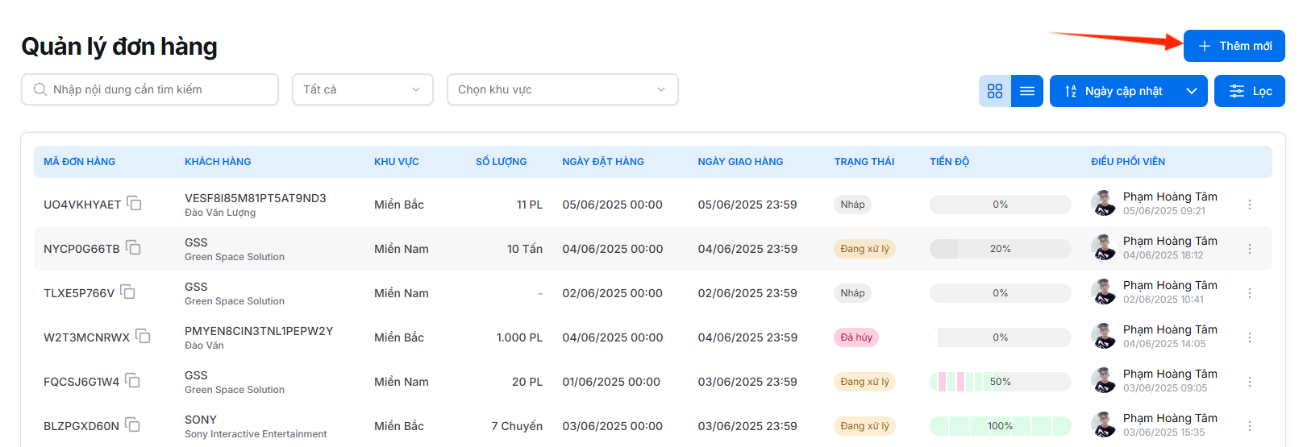Copy order code BLZPGXD60N
Image resolution: width=1303 pixels, height=447 pixels.
pyautogui.click(x=133, y=425)
